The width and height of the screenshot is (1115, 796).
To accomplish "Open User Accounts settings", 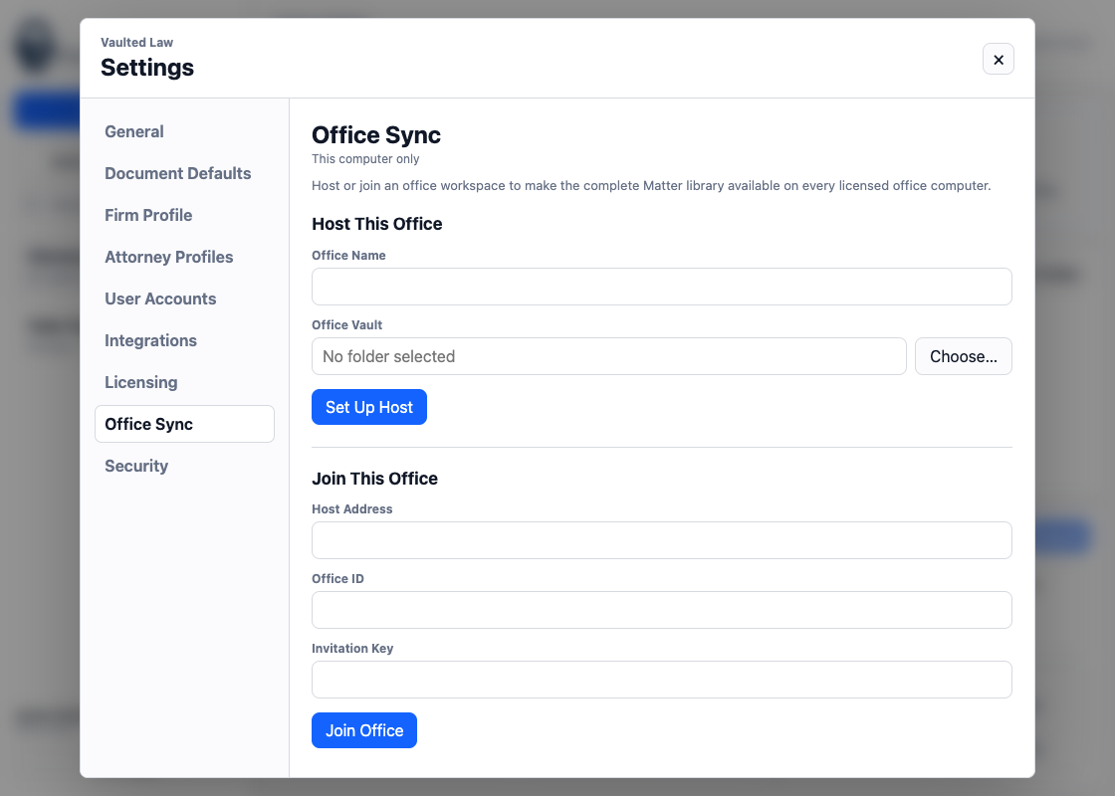I will point(184,299).
